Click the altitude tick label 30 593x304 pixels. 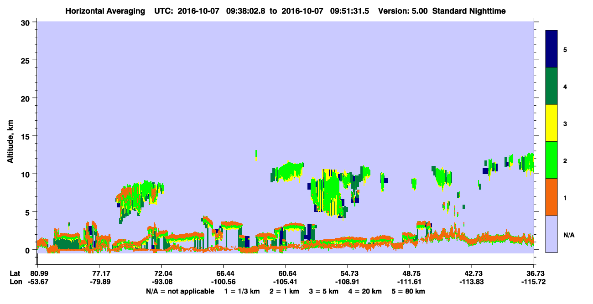(26, 22)
